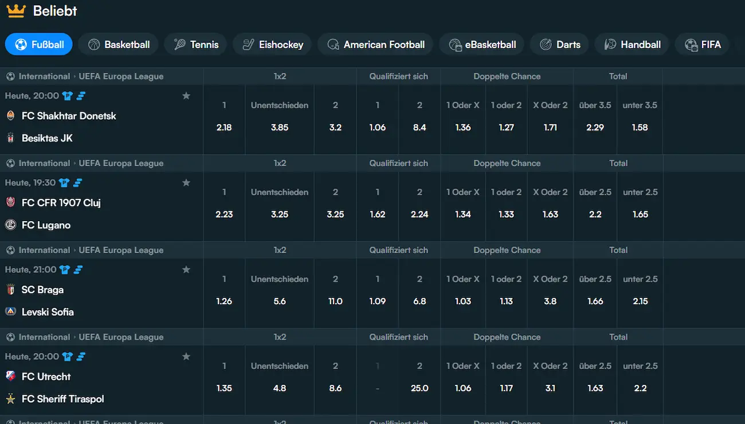Choose Lugano to qualify at 2.24

pyautogui.click(x=419, y=206)
